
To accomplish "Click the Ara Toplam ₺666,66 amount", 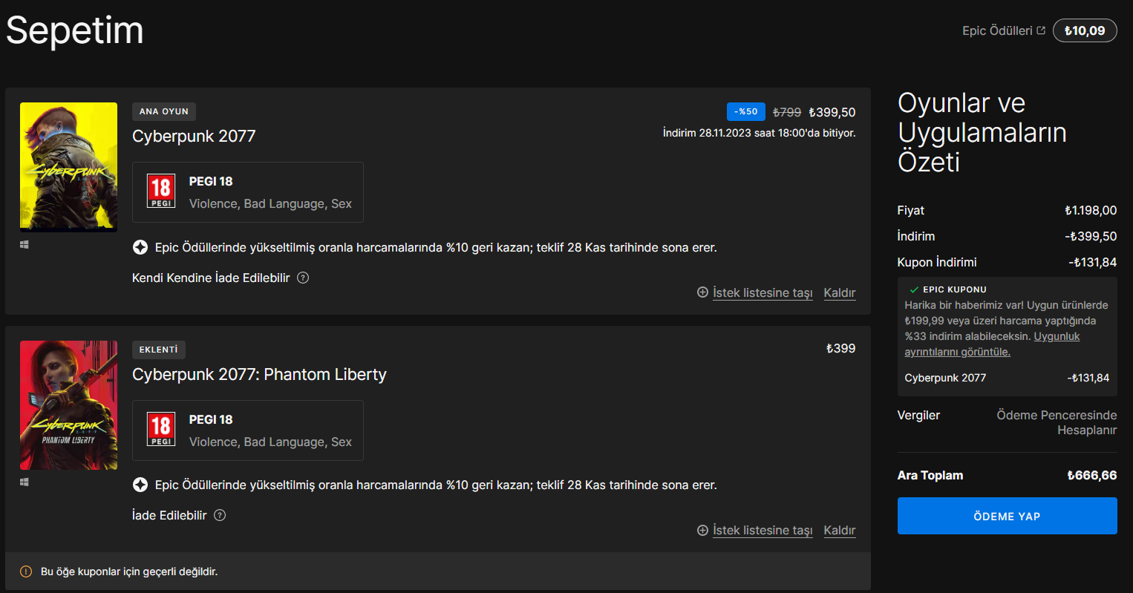I will [1092, 475].
